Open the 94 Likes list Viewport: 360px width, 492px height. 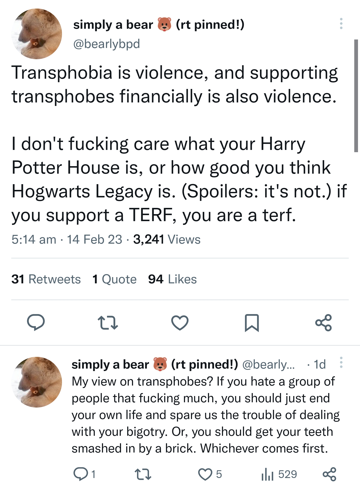[172, 279]
